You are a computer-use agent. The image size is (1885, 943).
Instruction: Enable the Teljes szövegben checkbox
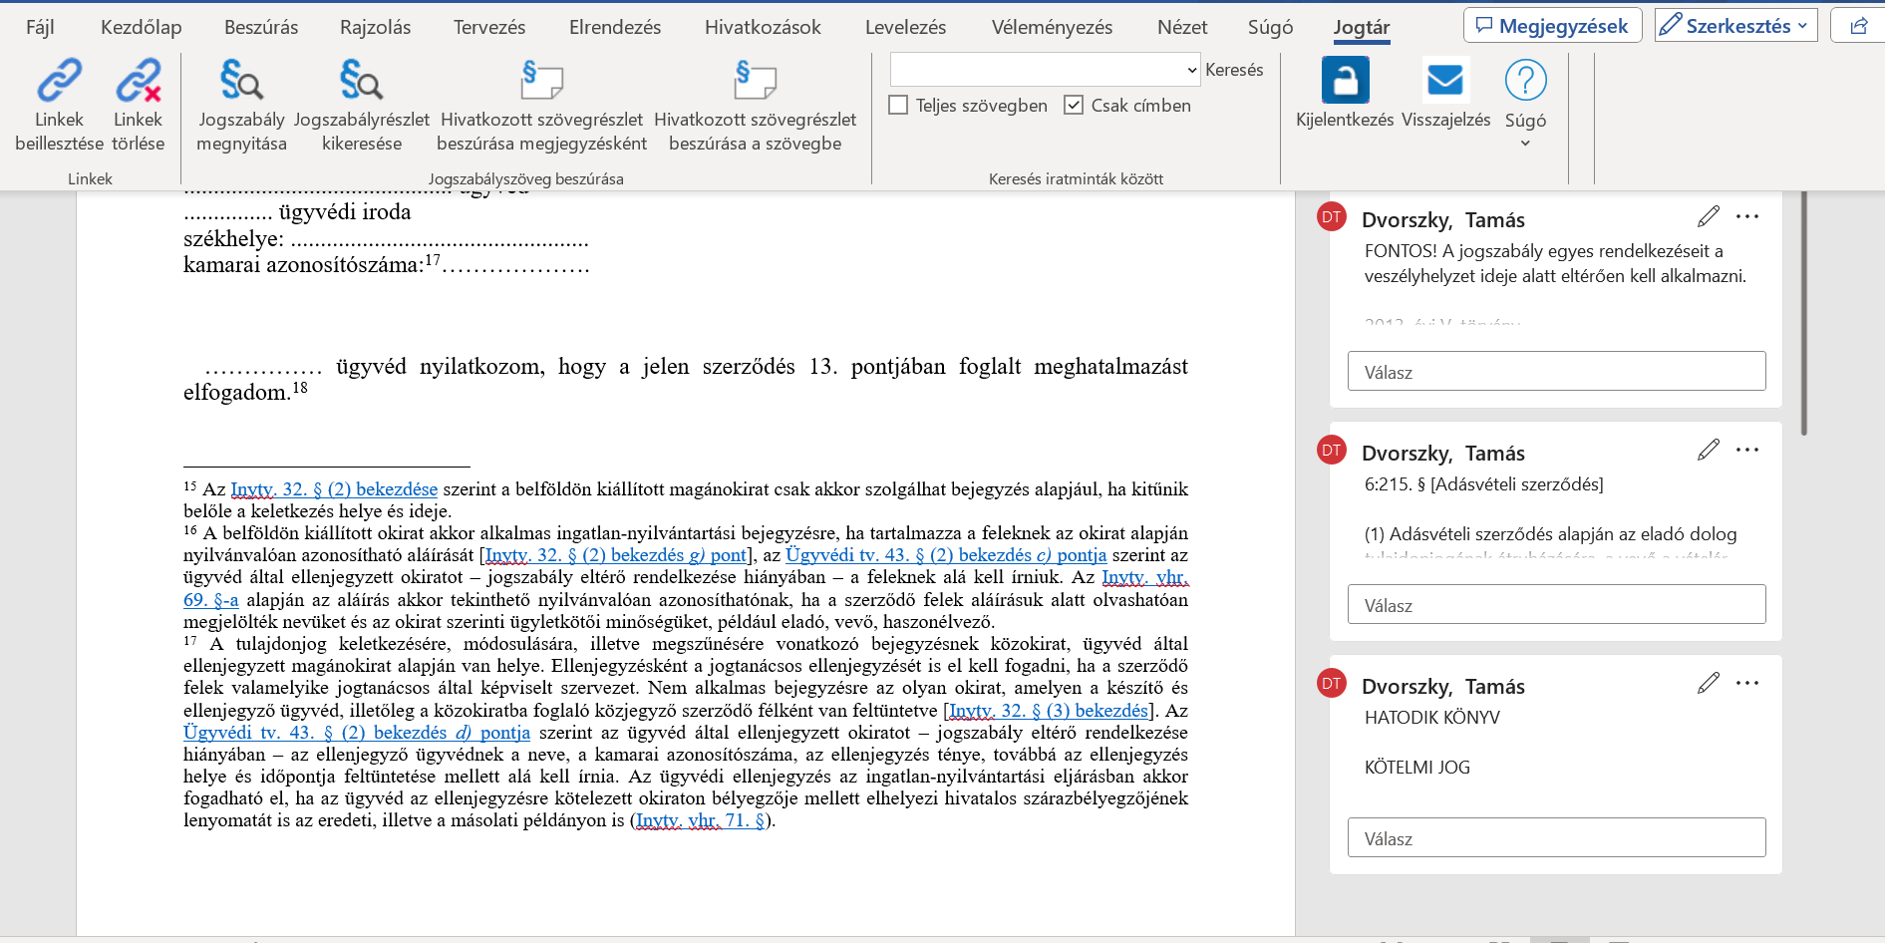(898, 106)
